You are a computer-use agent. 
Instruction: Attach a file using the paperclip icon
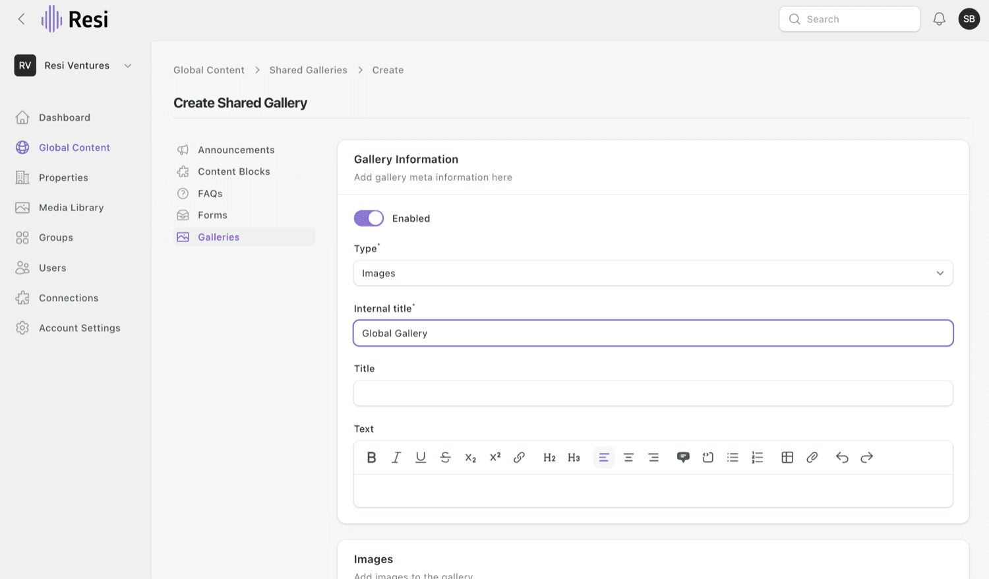pos(812,458)
